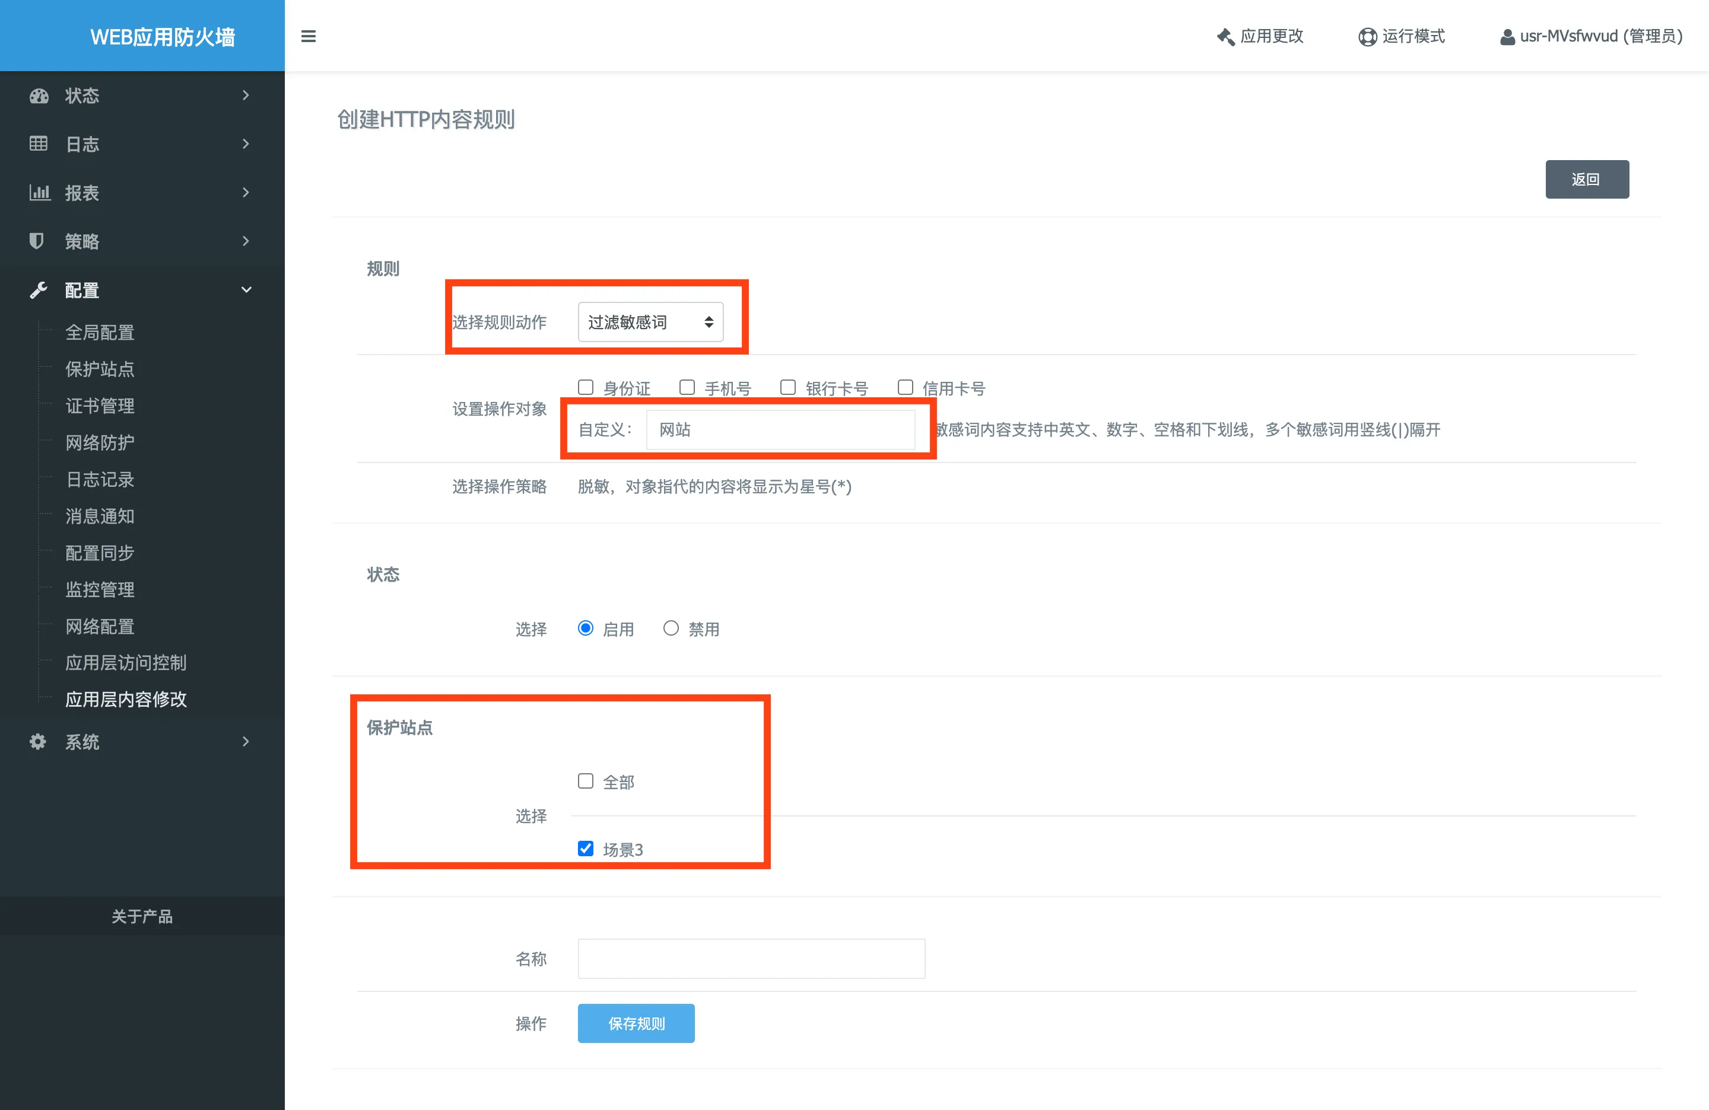Image resolution: width=1709 pixels, height=1110 pixels.
Task: Click the dashboard icon beside 状态
Action: pos(39,95)
